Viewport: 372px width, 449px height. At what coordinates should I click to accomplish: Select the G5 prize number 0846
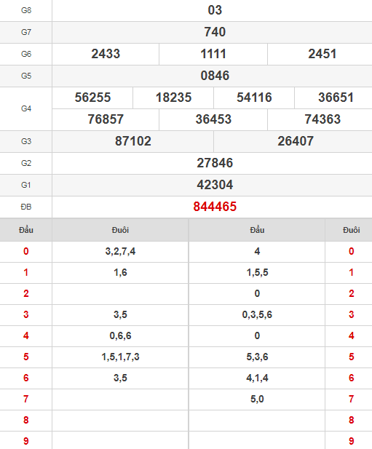point(215,76)
